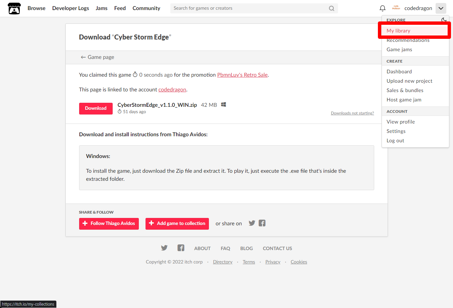Viewport: 453px width, 308px height.
Task: Open PbmnLuv's Retro Sale link
Action: coord(242,75)
